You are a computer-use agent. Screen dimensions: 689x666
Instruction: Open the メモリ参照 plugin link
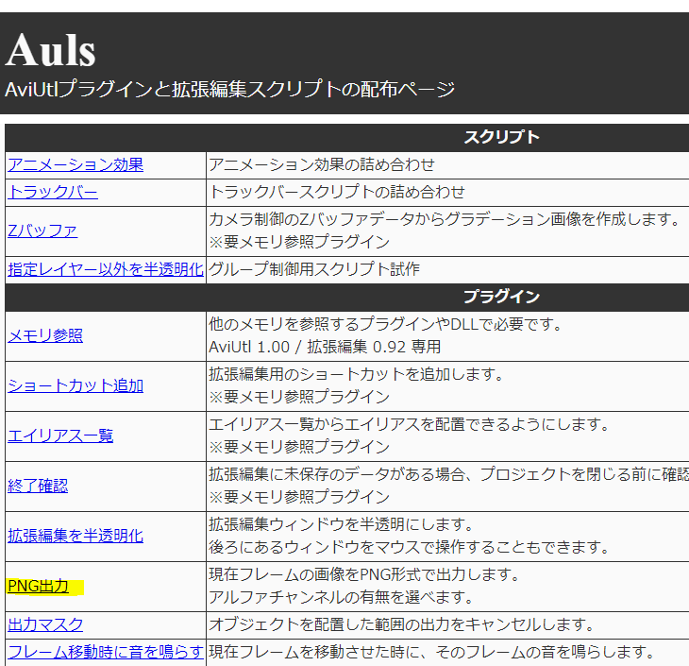pos(45,336)
